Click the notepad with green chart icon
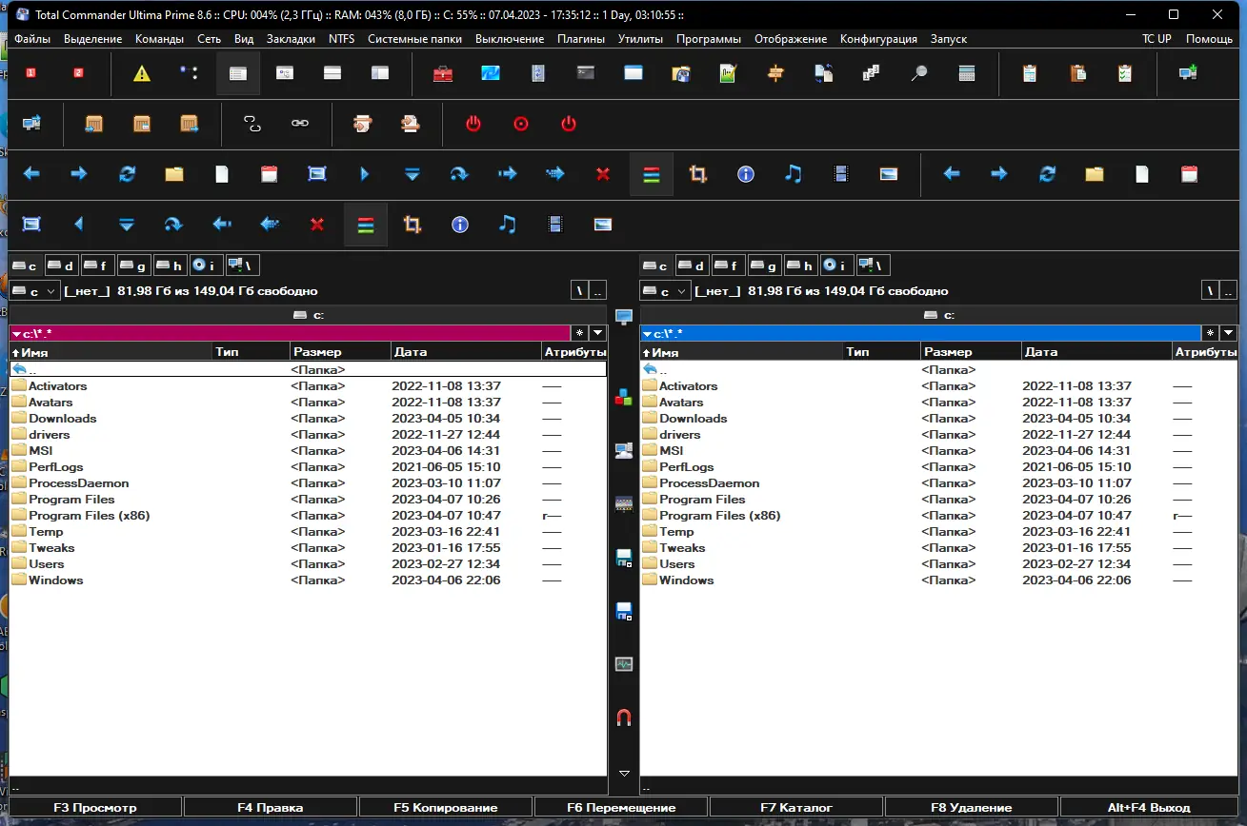Screen dimensions: 1247x826 pyautogui.click(x=729, y=73)
